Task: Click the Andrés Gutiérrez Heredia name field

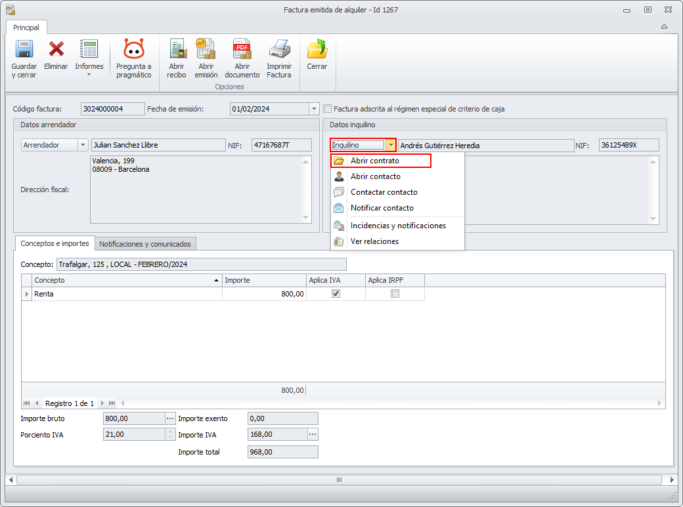Action: [486, 146]
